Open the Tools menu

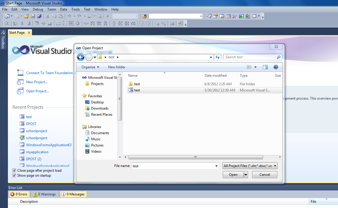[75, 9]
